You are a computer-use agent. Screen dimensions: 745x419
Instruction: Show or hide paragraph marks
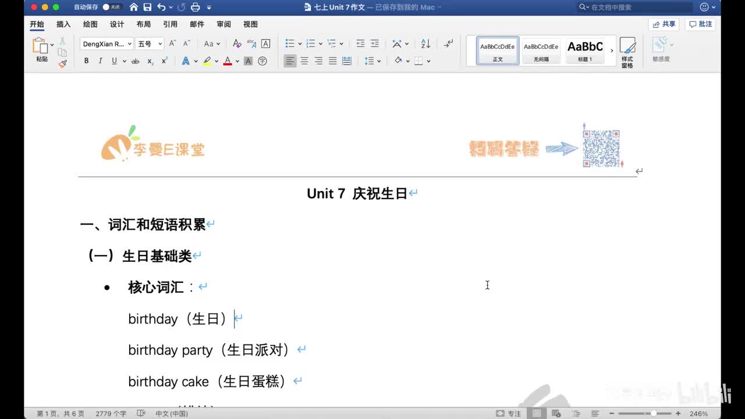tap(448, 44)
